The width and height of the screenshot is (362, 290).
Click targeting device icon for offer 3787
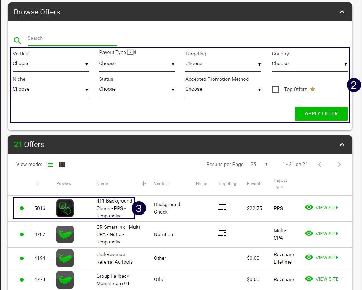(x=222, y=233)
